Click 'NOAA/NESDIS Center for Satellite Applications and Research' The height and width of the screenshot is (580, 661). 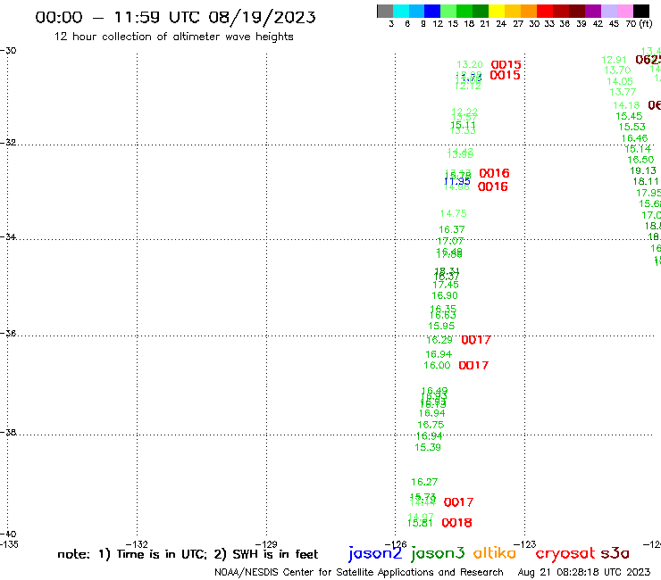pos(359,572)
